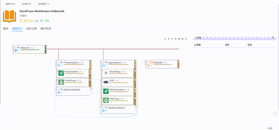The image size is (279, 130).
Task: Click the orange book blueprint icon
Action: click(x=10, y=16)
